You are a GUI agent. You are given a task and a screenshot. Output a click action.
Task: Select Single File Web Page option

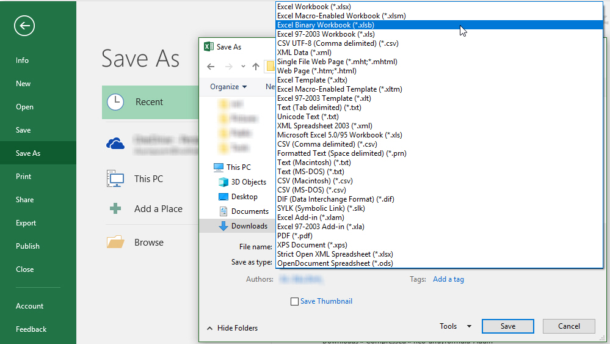(x=439, y=62)
